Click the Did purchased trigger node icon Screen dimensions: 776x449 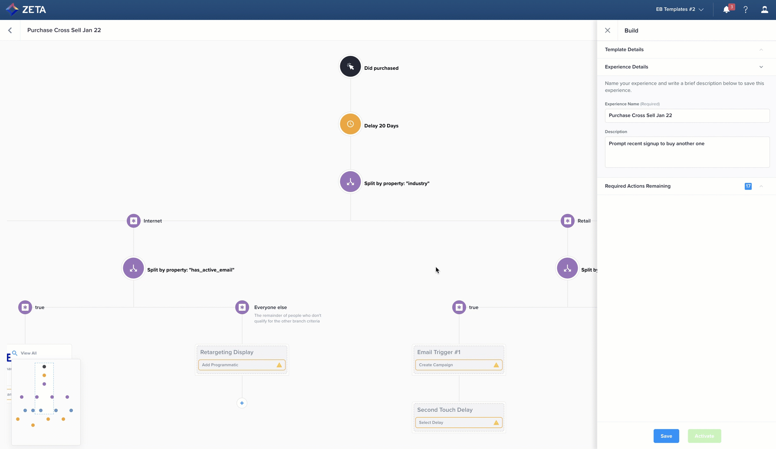click(350, 67)
